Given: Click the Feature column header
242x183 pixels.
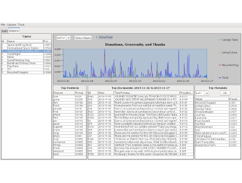Looking at the screenshot, I should point(64,93).
